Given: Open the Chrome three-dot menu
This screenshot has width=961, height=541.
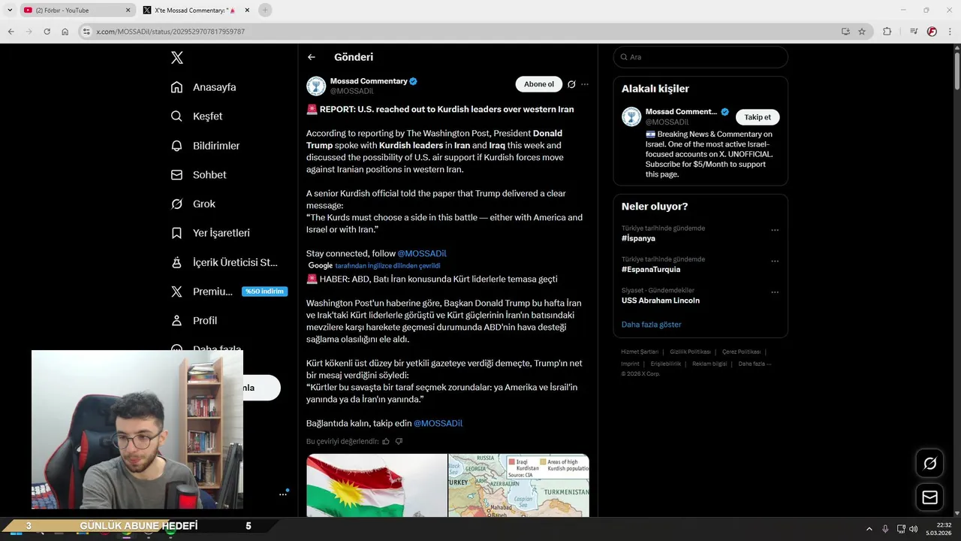Looking at the screenshot, I should pyautogui.click(x=950, y=32).
